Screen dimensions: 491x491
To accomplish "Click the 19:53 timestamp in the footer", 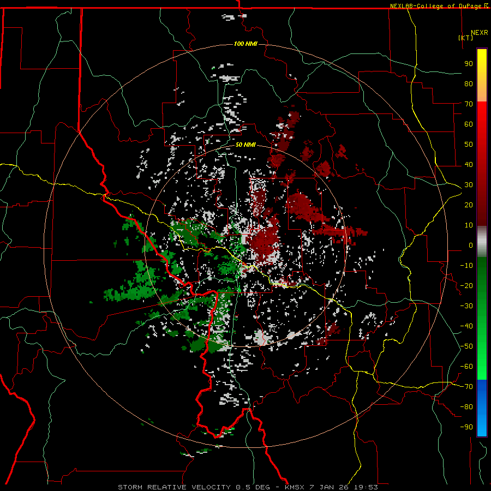I will [366, 487].
